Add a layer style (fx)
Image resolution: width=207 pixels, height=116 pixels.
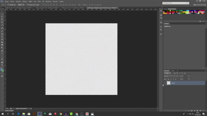click(x=189, y=111)
